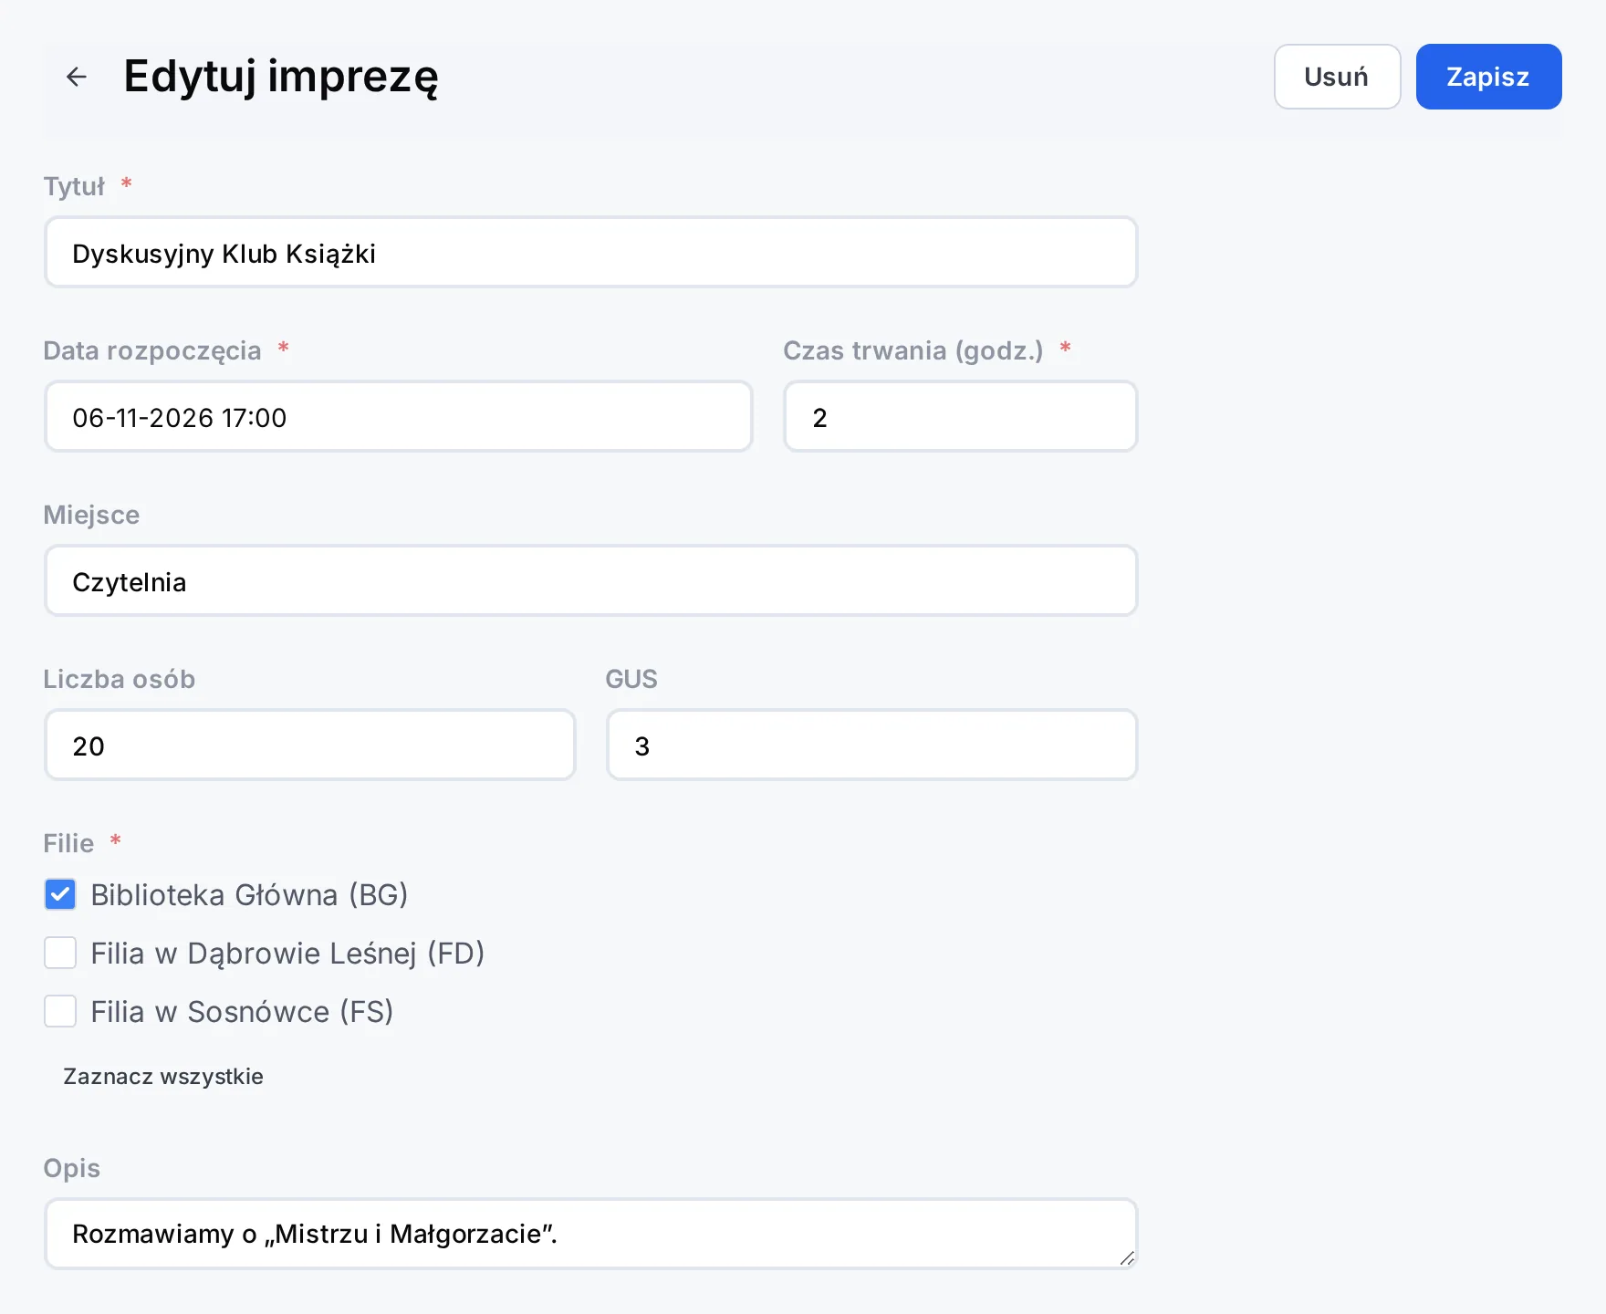Click the Opis field label
The image size is (1606, 1314).
(x=72, y=1169)
